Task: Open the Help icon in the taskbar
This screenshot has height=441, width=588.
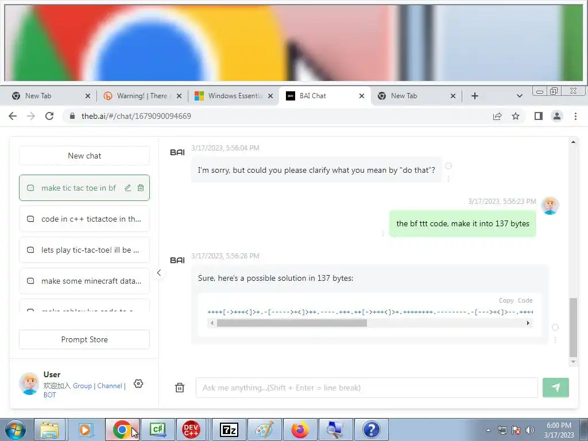Action: click(372, 430)
